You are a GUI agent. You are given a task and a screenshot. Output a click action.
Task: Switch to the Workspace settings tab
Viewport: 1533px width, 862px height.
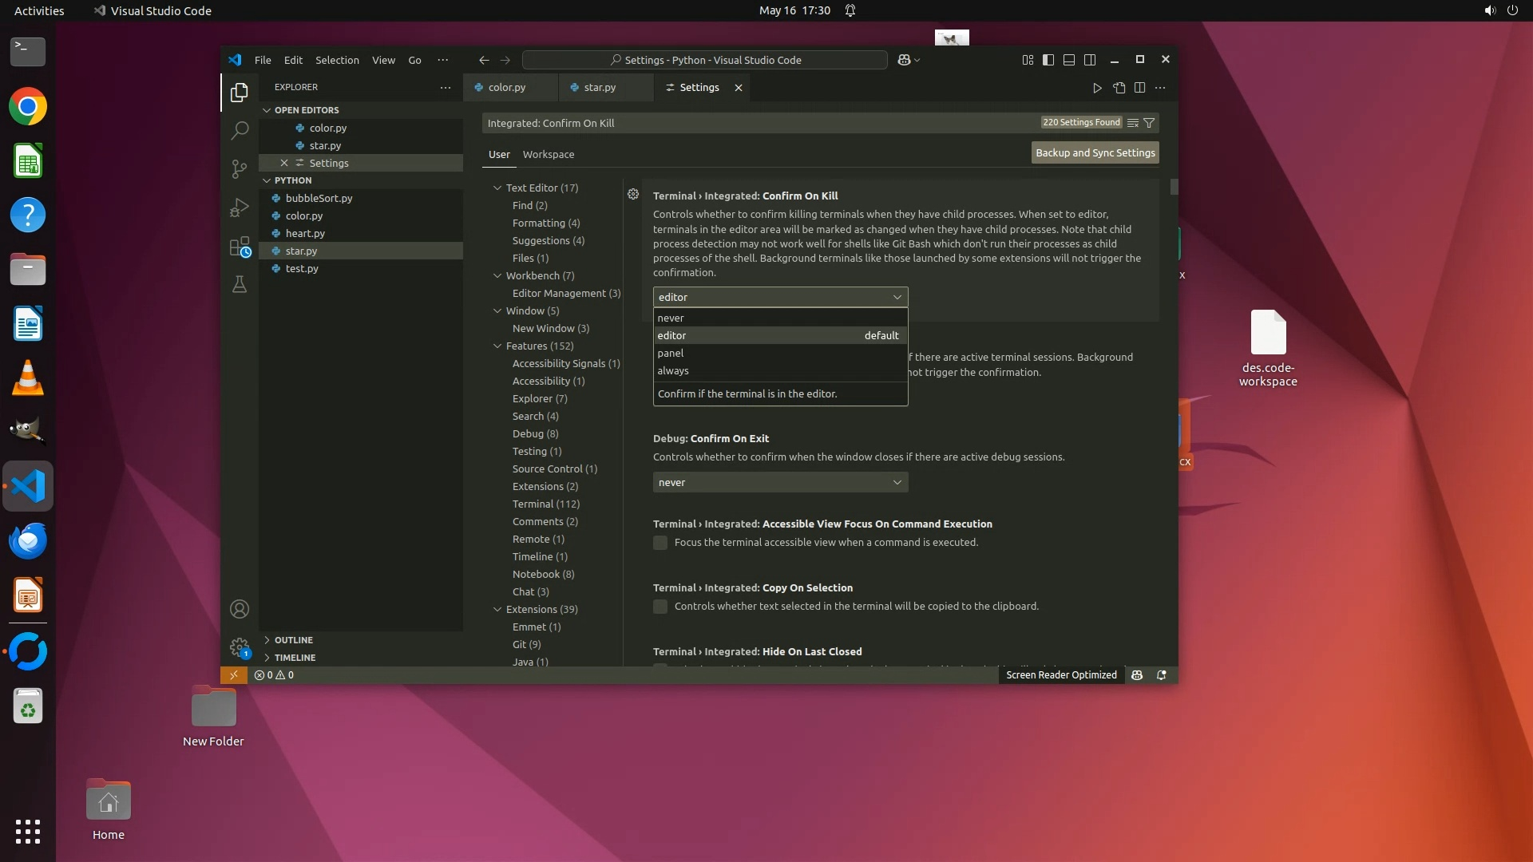pyautogui.click(x=548, y=154)
